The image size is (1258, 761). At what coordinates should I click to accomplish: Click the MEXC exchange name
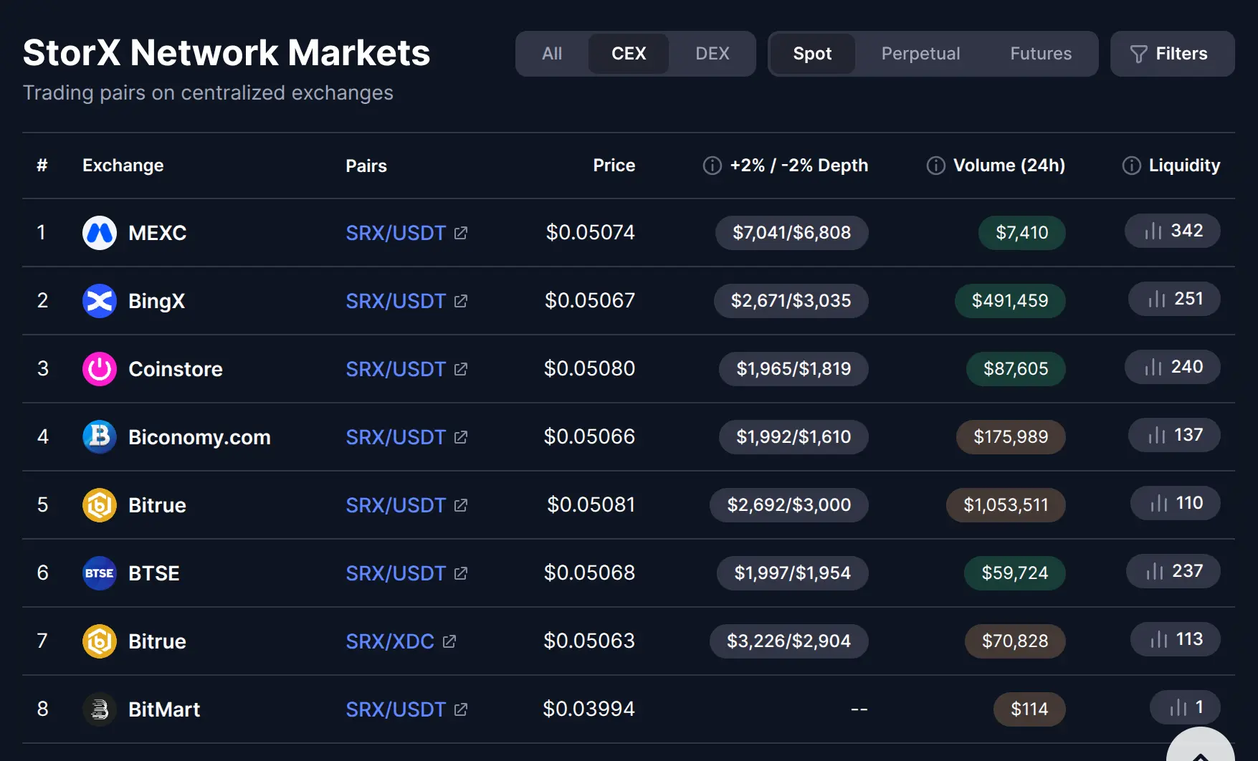157,233
